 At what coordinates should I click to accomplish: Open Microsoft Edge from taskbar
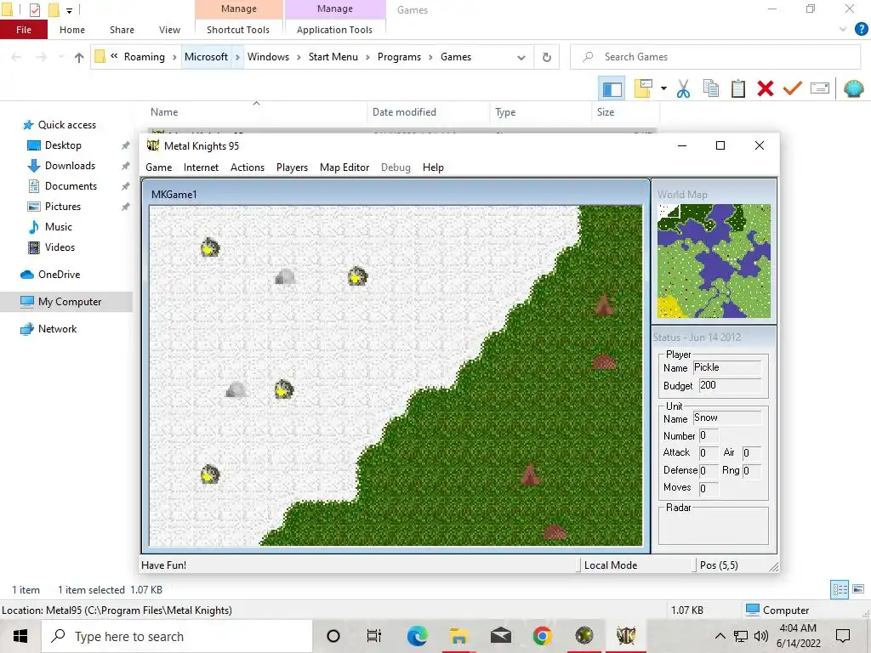(x=417, y=636)
